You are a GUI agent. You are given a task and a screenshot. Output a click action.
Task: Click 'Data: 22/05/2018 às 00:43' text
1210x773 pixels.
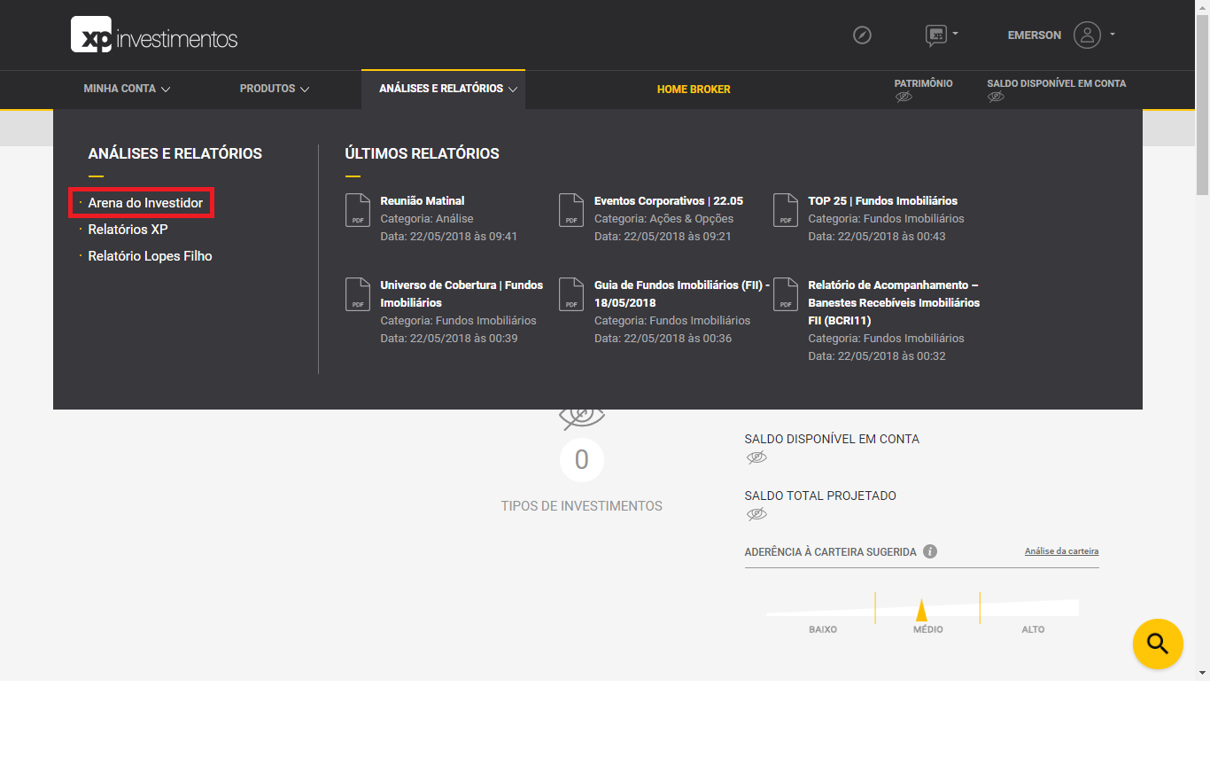(877, 237)
